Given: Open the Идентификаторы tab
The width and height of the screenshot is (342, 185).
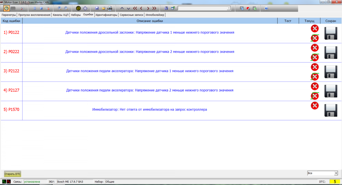Looking at the screenshot, I should point(106,15).
